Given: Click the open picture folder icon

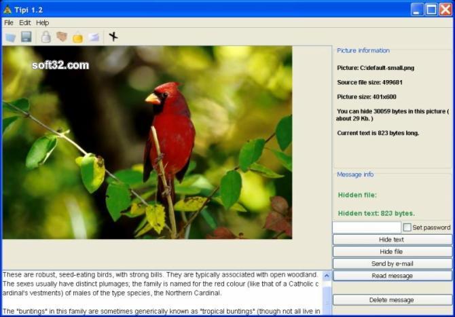Looking at the screenshot, I should tap(11, 37).
